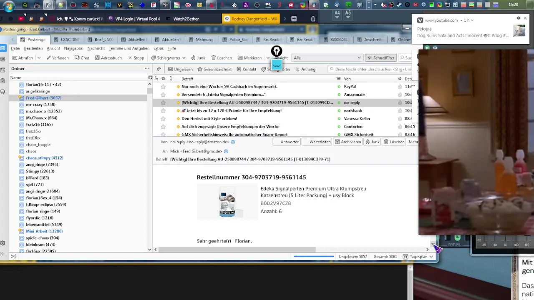Star the Contorion Empfehlungen message
Screen dimensions: 534x300
pos(163,126)
